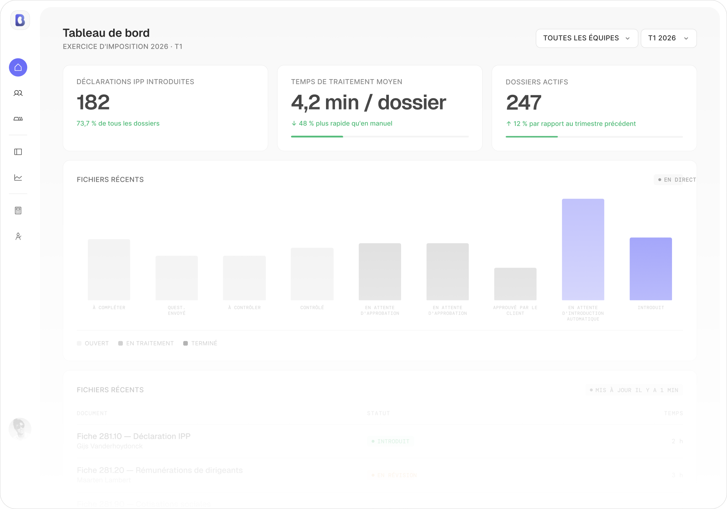Screen dimensions: 727x509
Task: Click the 4,2 min / dossier value
Action: [368, 102]
